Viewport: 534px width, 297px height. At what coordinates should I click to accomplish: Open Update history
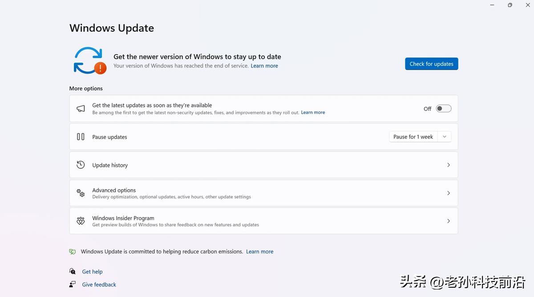[x=263, y=164]
